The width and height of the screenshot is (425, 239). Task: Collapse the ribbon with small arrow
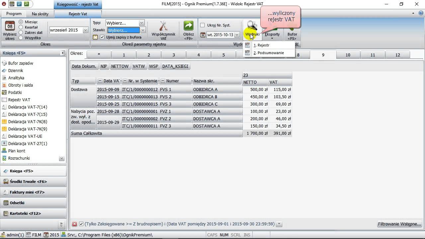pyautogui.click(x=413, y=13)
